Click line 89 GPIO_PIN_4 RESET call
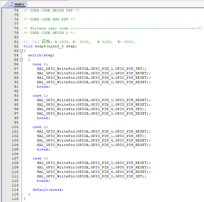 (94, 78)
